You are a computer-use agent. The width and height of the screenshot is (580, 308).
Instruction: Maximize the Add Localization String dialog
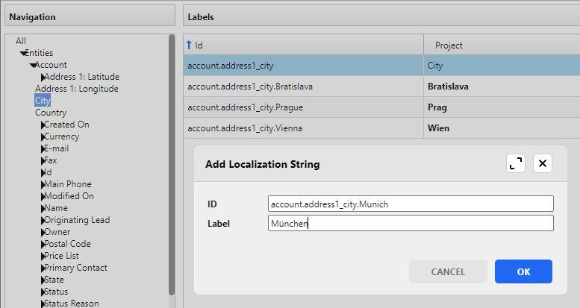click(515, 164)
